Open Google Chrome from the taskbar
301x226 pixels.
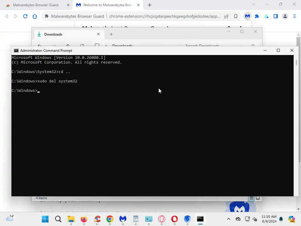[x=110, y=219]
